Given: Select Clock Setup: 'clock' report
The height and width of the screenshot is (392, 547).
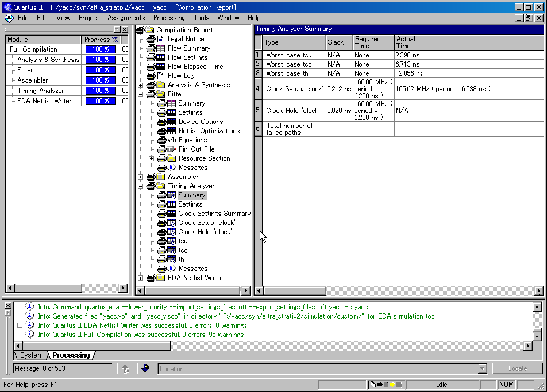Looking at the screenshot, I should [x=206, y=223].
